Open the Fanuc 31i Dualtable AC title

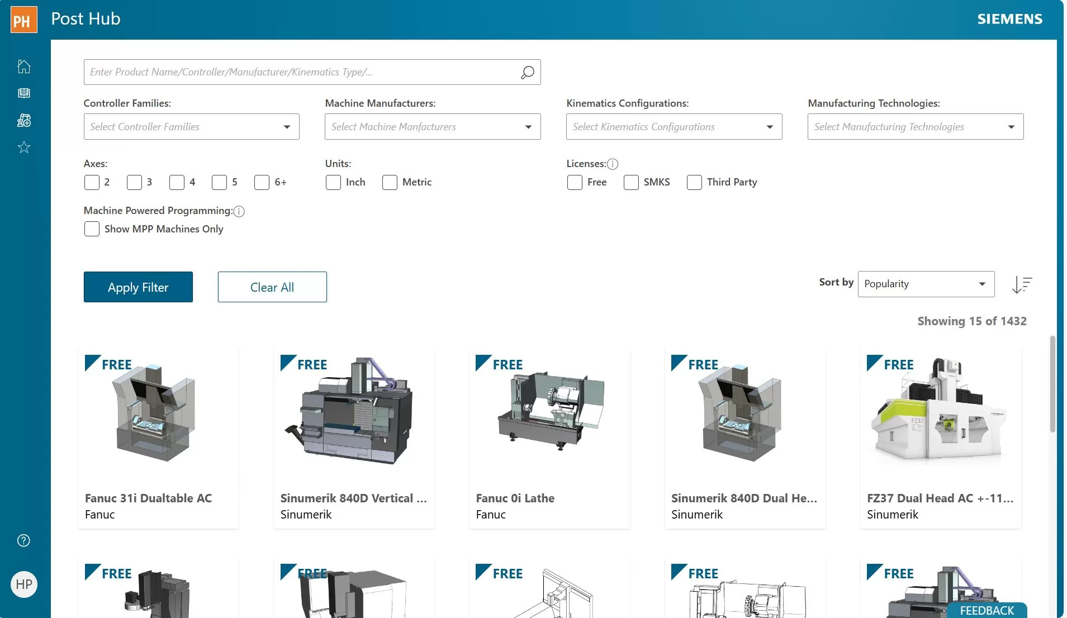pyautogui.click(x=148, y=498)
